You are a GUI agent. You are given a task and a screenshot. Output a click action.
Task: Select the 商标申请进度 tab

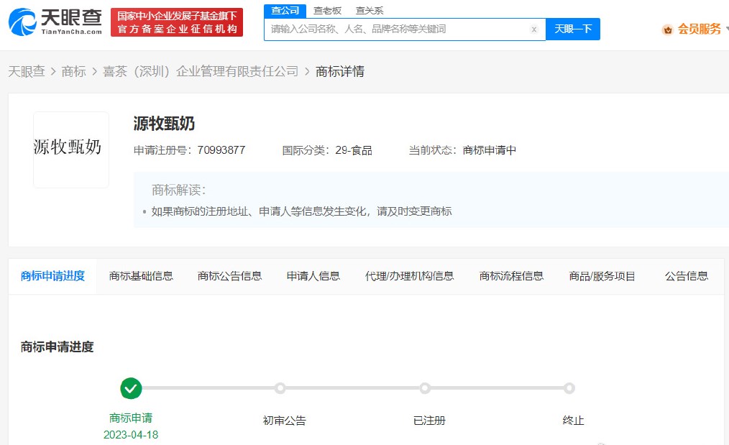click(x=52, y=276)
